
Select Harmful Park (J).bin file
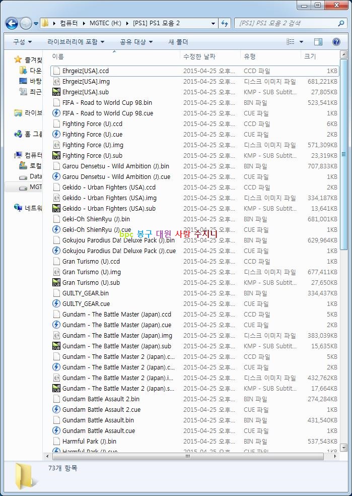(x=89, y=441)
